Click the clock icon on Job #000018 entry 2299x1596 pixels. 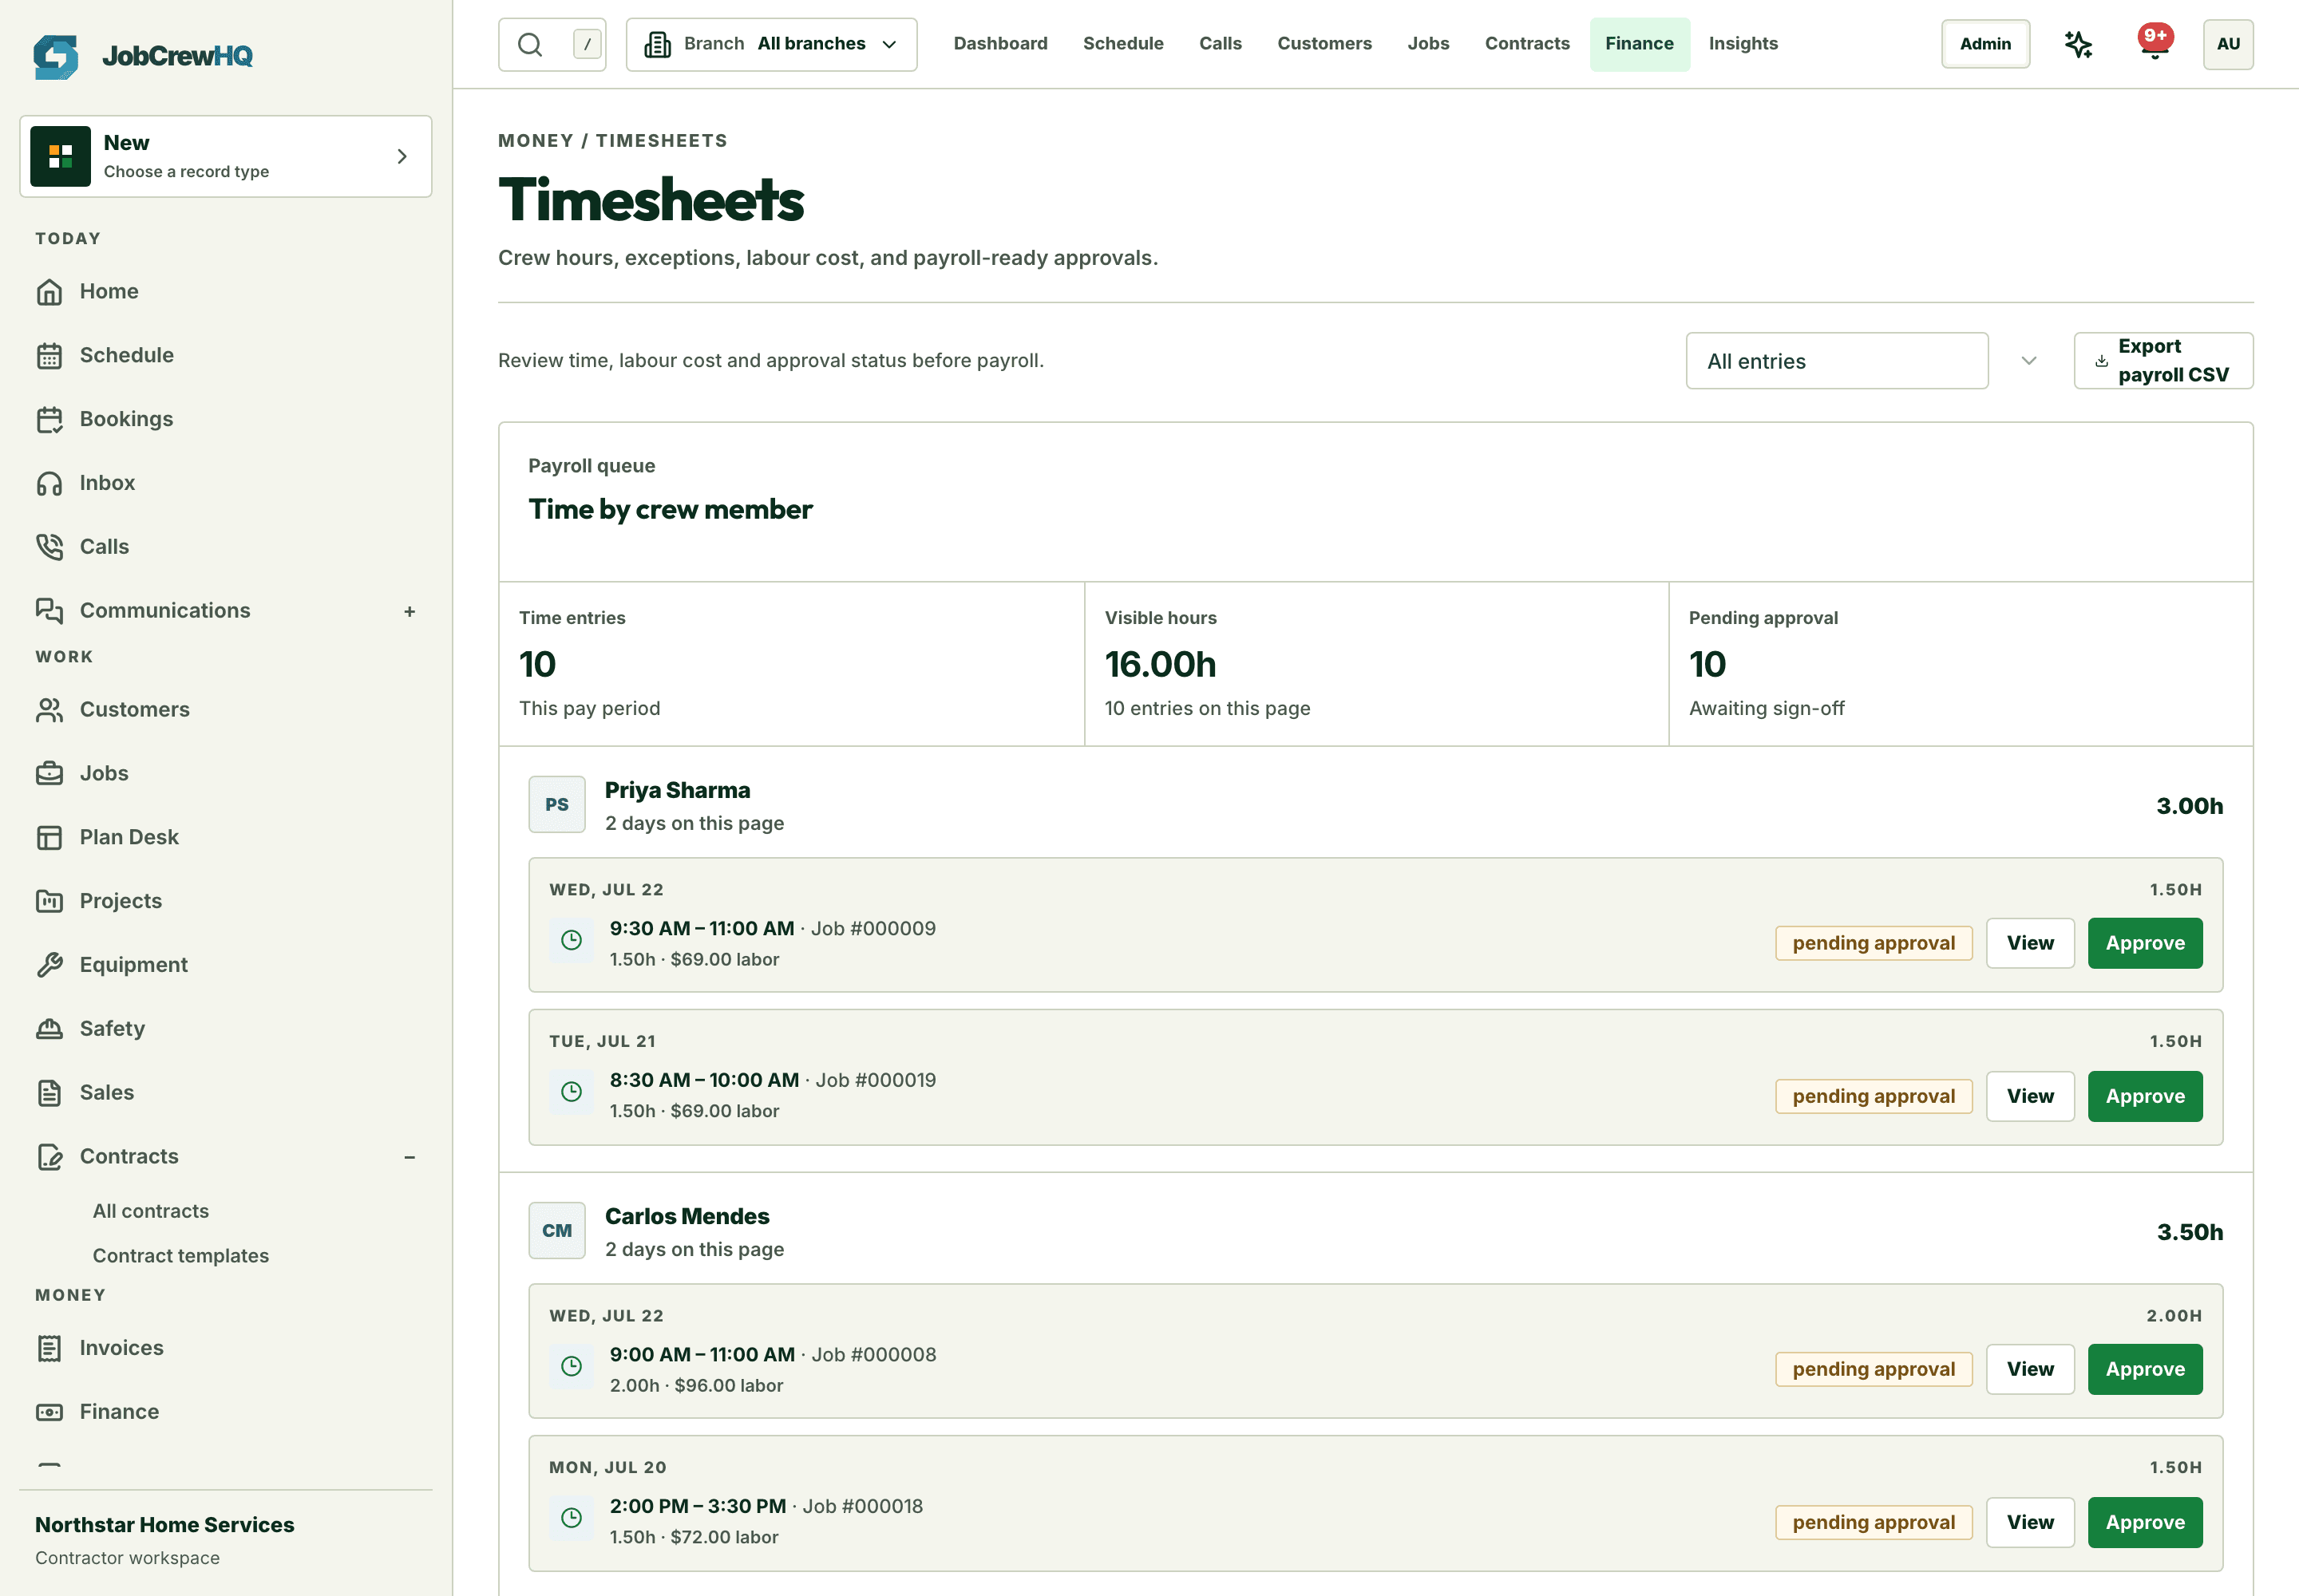[572, 1518]
